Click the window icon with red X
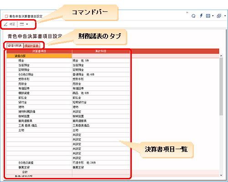This screenshot has width=228, height=182. click(x=219, y=16)
